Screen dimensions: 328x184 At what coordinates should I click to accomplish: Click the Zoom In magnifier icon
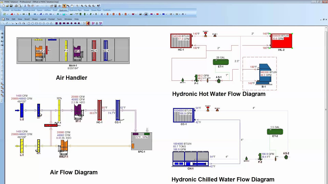point(82,6)
